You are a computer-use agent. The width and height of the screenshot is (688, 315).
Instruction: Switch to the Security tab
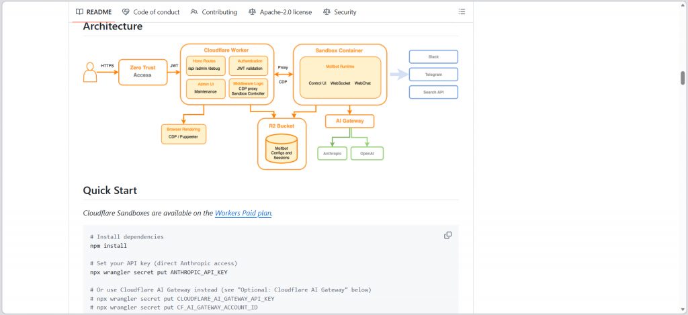point(345,11)
